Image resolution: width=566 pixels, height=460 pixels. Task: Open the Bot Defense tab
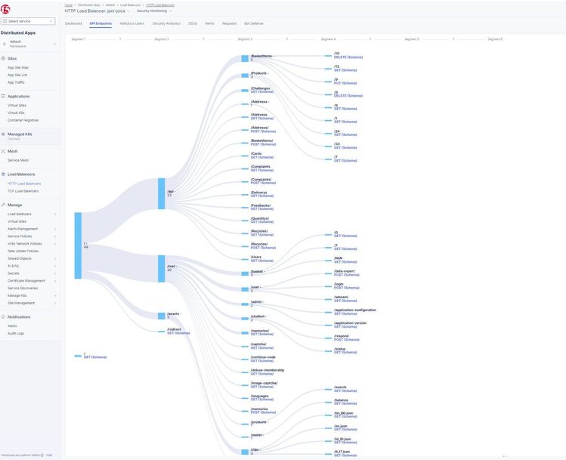tap(254, 23)
